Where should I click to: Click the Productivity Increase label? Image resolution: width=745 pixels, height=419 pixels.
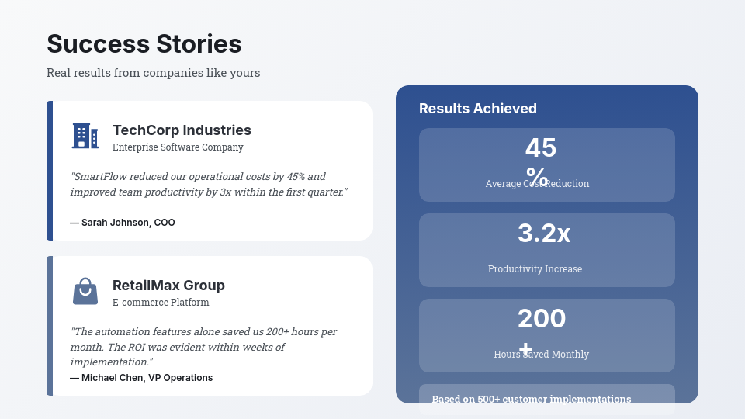[x=535, y=269]
